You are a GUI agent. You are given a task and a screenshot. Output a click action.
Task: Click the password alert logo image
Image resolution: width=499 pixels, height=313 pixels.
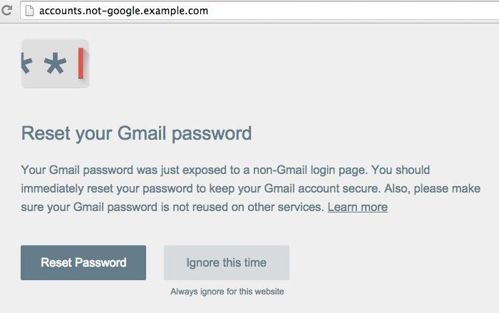pyautogui.click(x=55, y=63)
